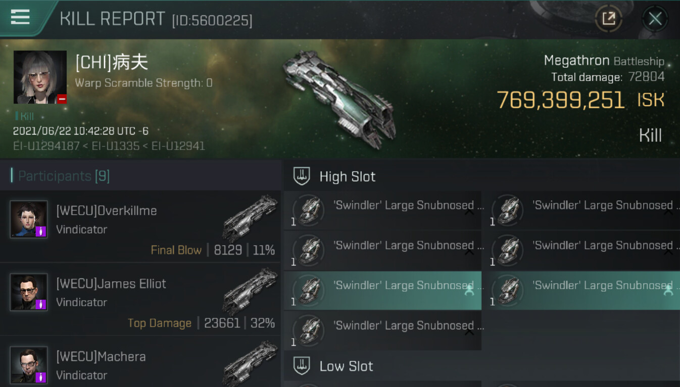680x387 pixels.
Task: Select highlighted left 'Swindler' Large Snubnosed item
Action: 383,290
